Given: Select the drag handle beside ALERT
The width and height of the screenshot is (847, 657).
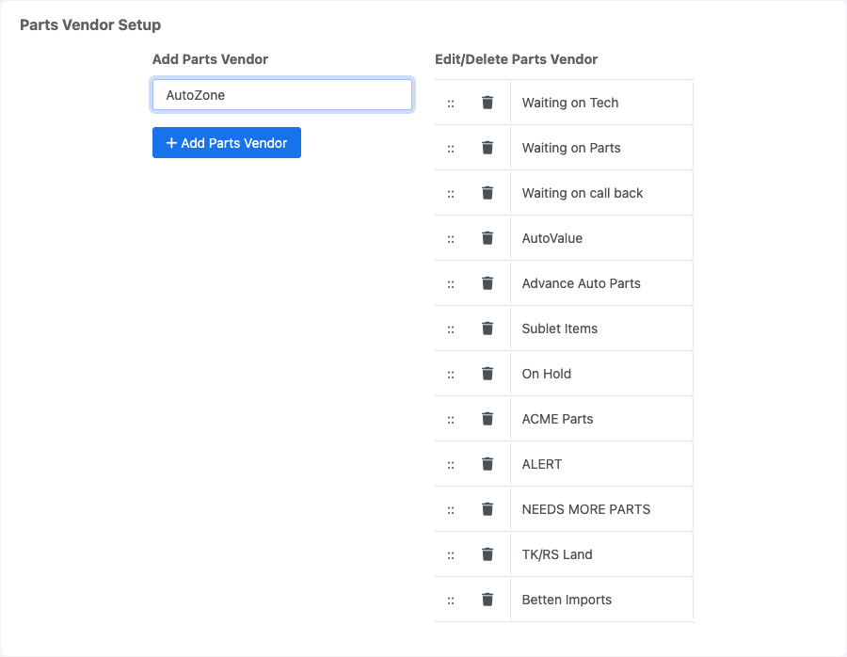Looking at the screenshot, I should [x=451, y=465].
